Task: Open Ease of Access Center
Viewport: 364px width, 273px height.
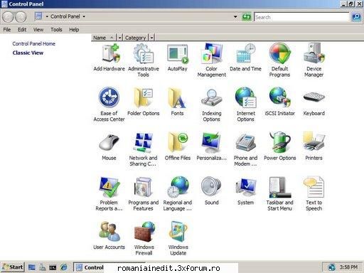Action: pyautogui.click(x=109, y=105)
